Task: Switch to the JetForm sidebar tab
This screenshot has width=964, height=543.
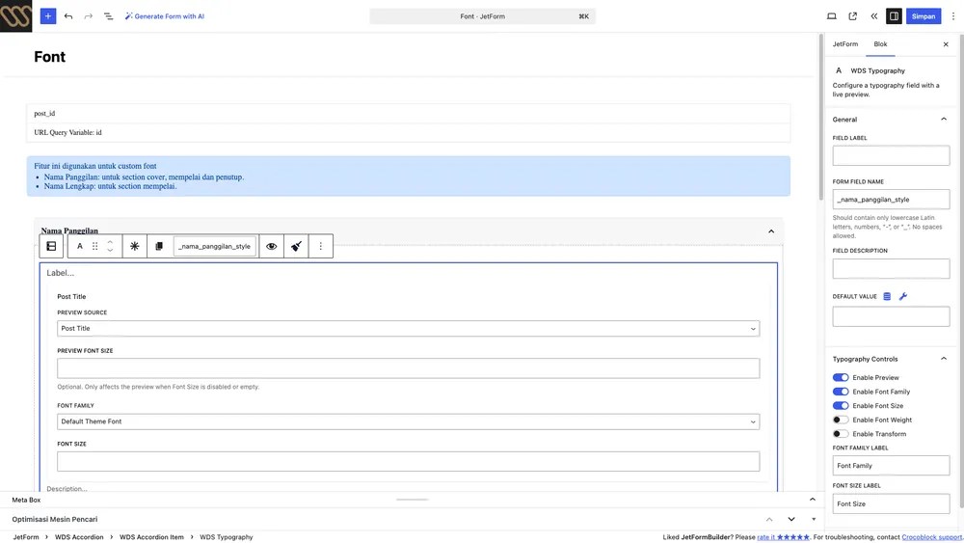Action: pos(844,44)
